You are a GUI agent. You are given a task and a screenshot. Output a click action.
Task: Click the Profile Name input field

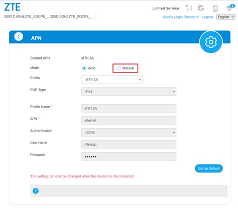(x=129, y=108)
